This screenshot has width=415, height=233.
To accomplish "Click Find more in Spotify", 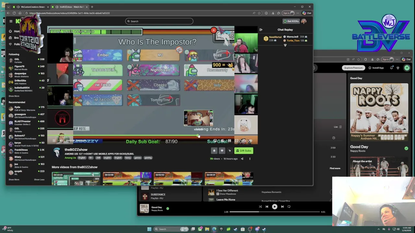I will 335,168.
